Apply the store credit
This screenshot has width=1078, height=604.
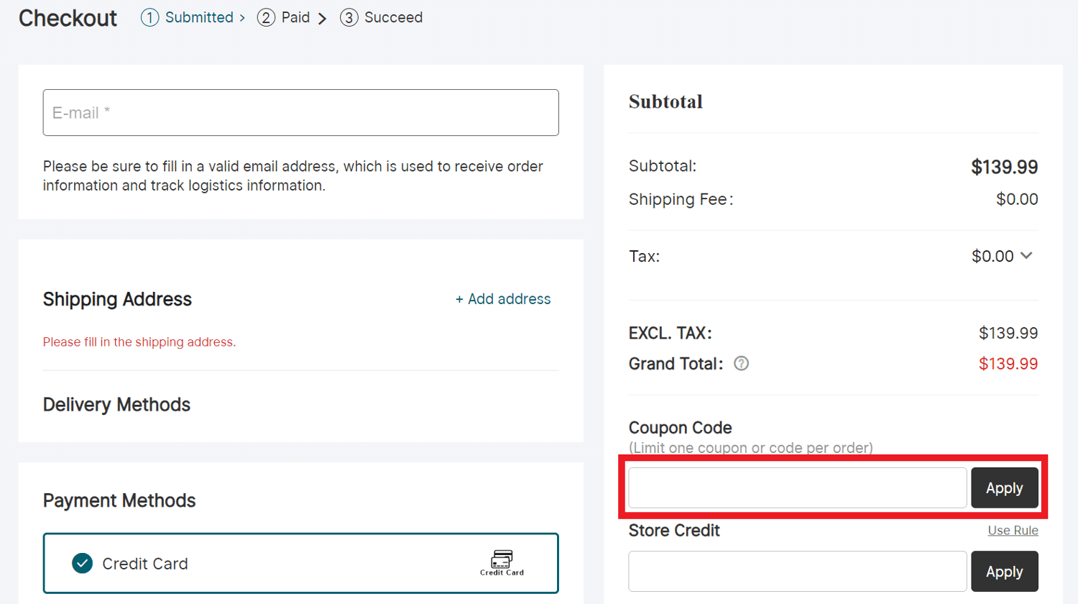pos(1004,572)
